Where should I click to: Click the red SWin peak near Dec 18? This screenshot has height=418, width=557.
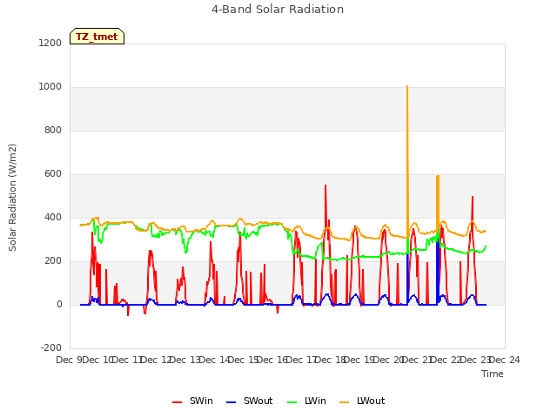(x=325, y=185)
